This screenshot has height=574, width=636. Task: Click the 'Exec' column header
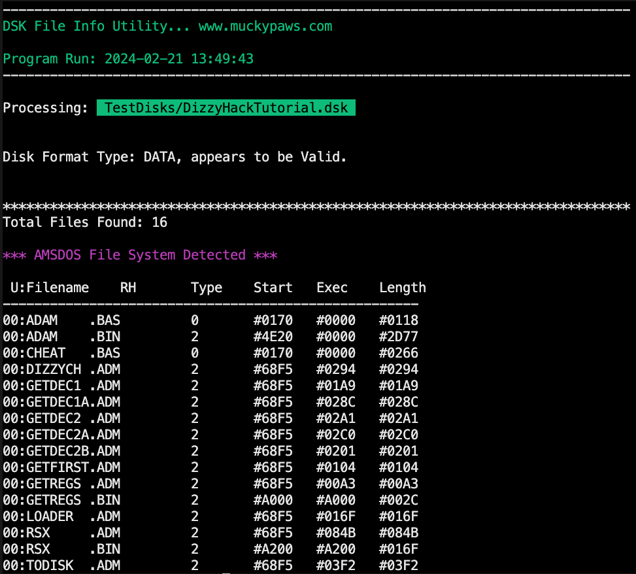click(x=332, y=288)
